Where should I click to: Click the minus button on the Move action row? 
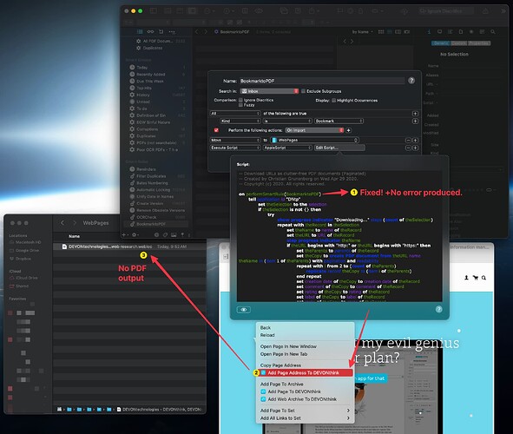coord(408,140)
